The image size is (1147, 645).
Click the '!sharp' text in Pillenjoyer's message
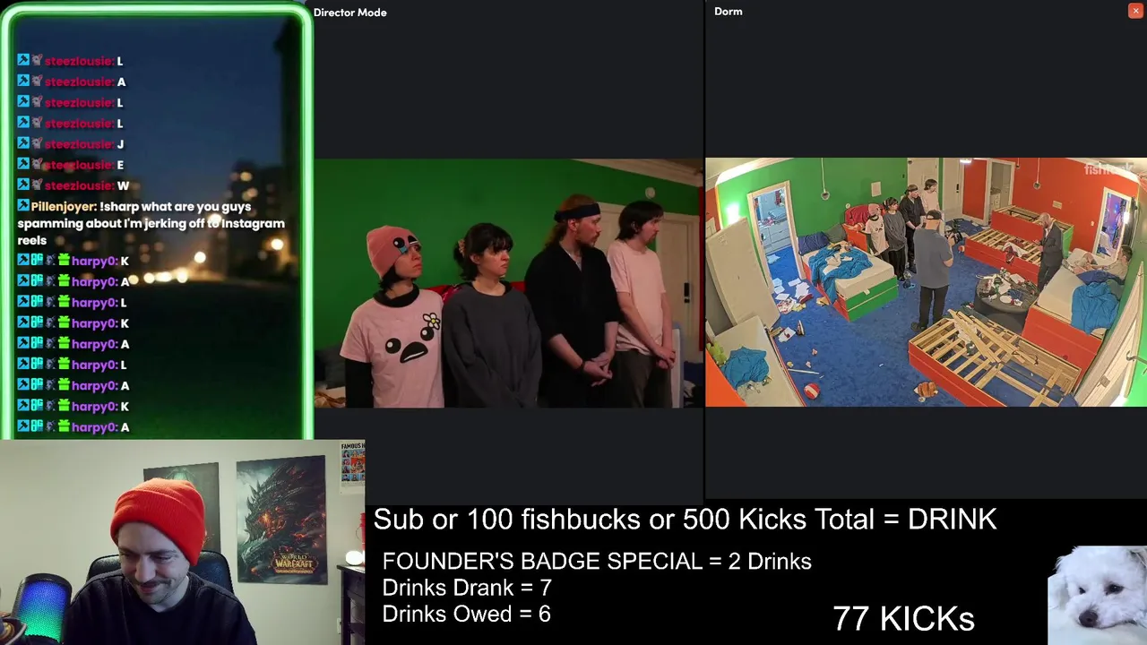pyautogui.click(x=118, y=206)
